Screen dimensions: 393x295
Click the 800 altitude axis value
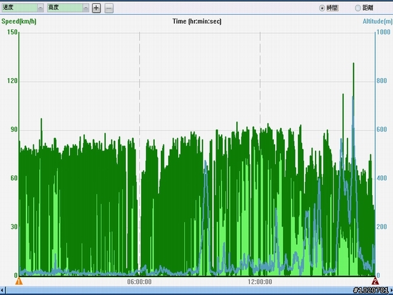coord(382,81)
